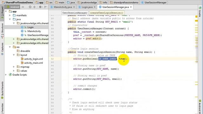Viewport: 203px width, 114px height.
Task: Expand the manifests folder
Action: coord(10,16)
